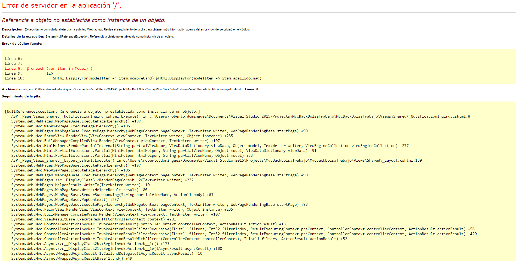This screenshot has width=518, height=261.
Task: Click the "ExecutePageHierarchy ... startPage) +98" line
Action: pyautogui.click(x=159, y=205)
